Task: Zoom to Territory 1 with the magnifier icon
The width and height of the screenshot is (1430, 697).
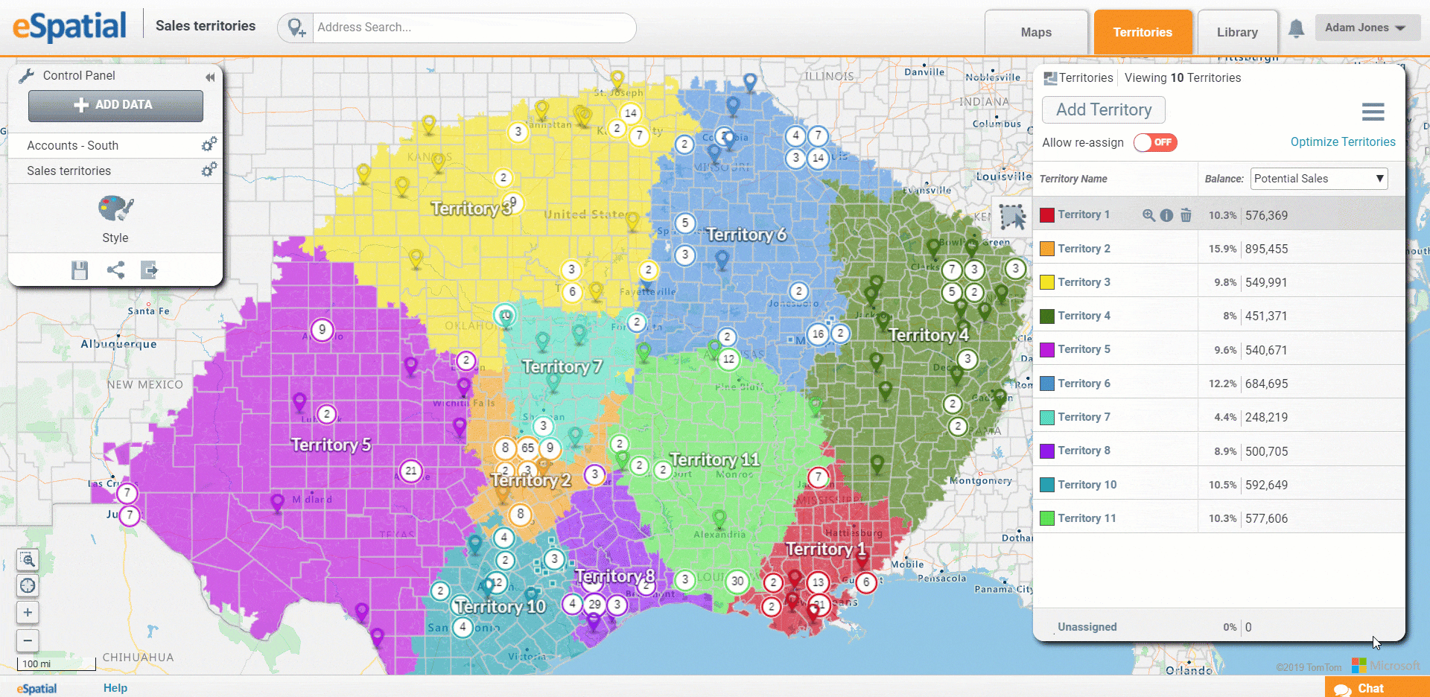Action: (x=1148, y=215)
